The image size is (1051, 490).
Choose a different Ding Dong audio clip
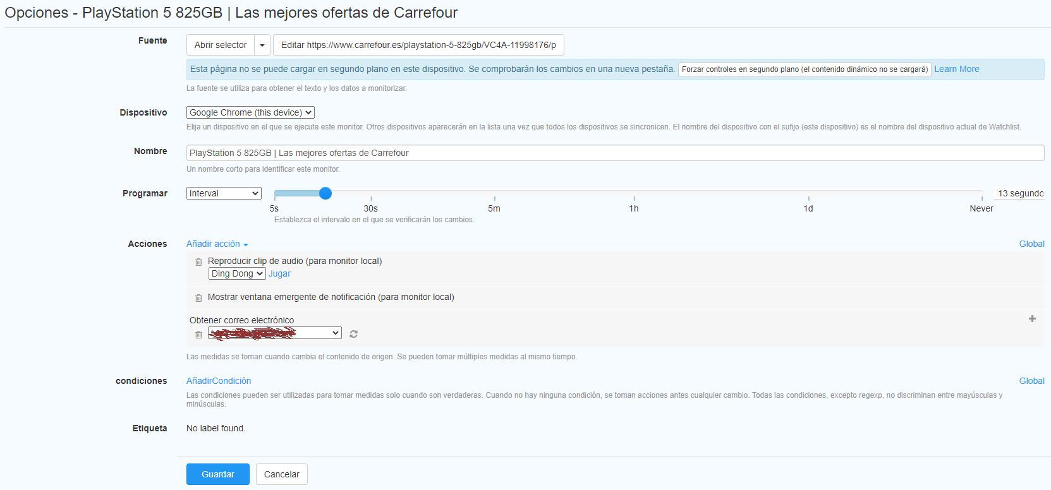tap(237, 273)
